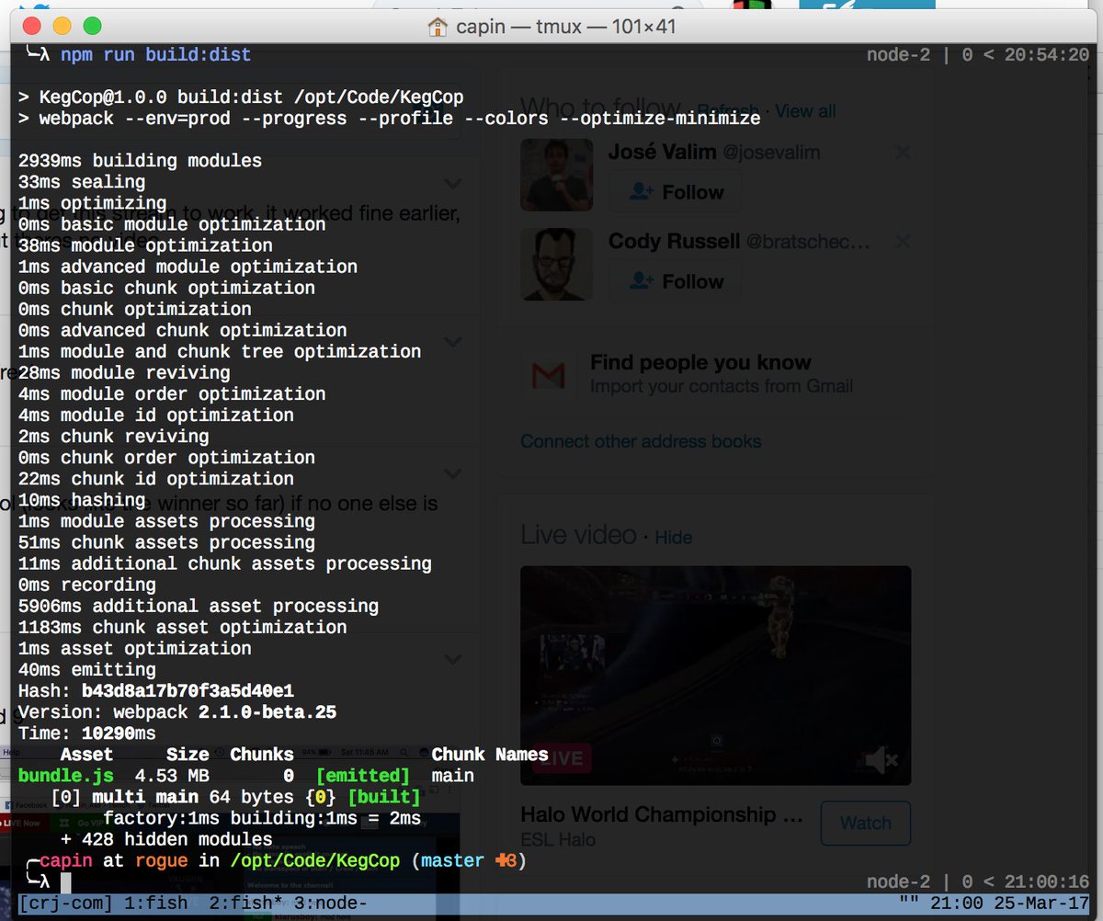Click the npm run build:dist command
The image size is (1103, 921).
coord(156,54)
